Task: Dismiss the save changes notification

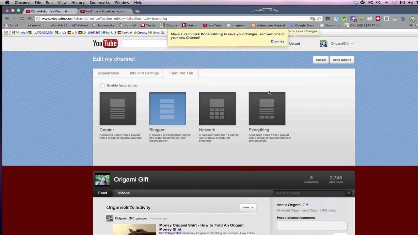Action: coord(278,41)
